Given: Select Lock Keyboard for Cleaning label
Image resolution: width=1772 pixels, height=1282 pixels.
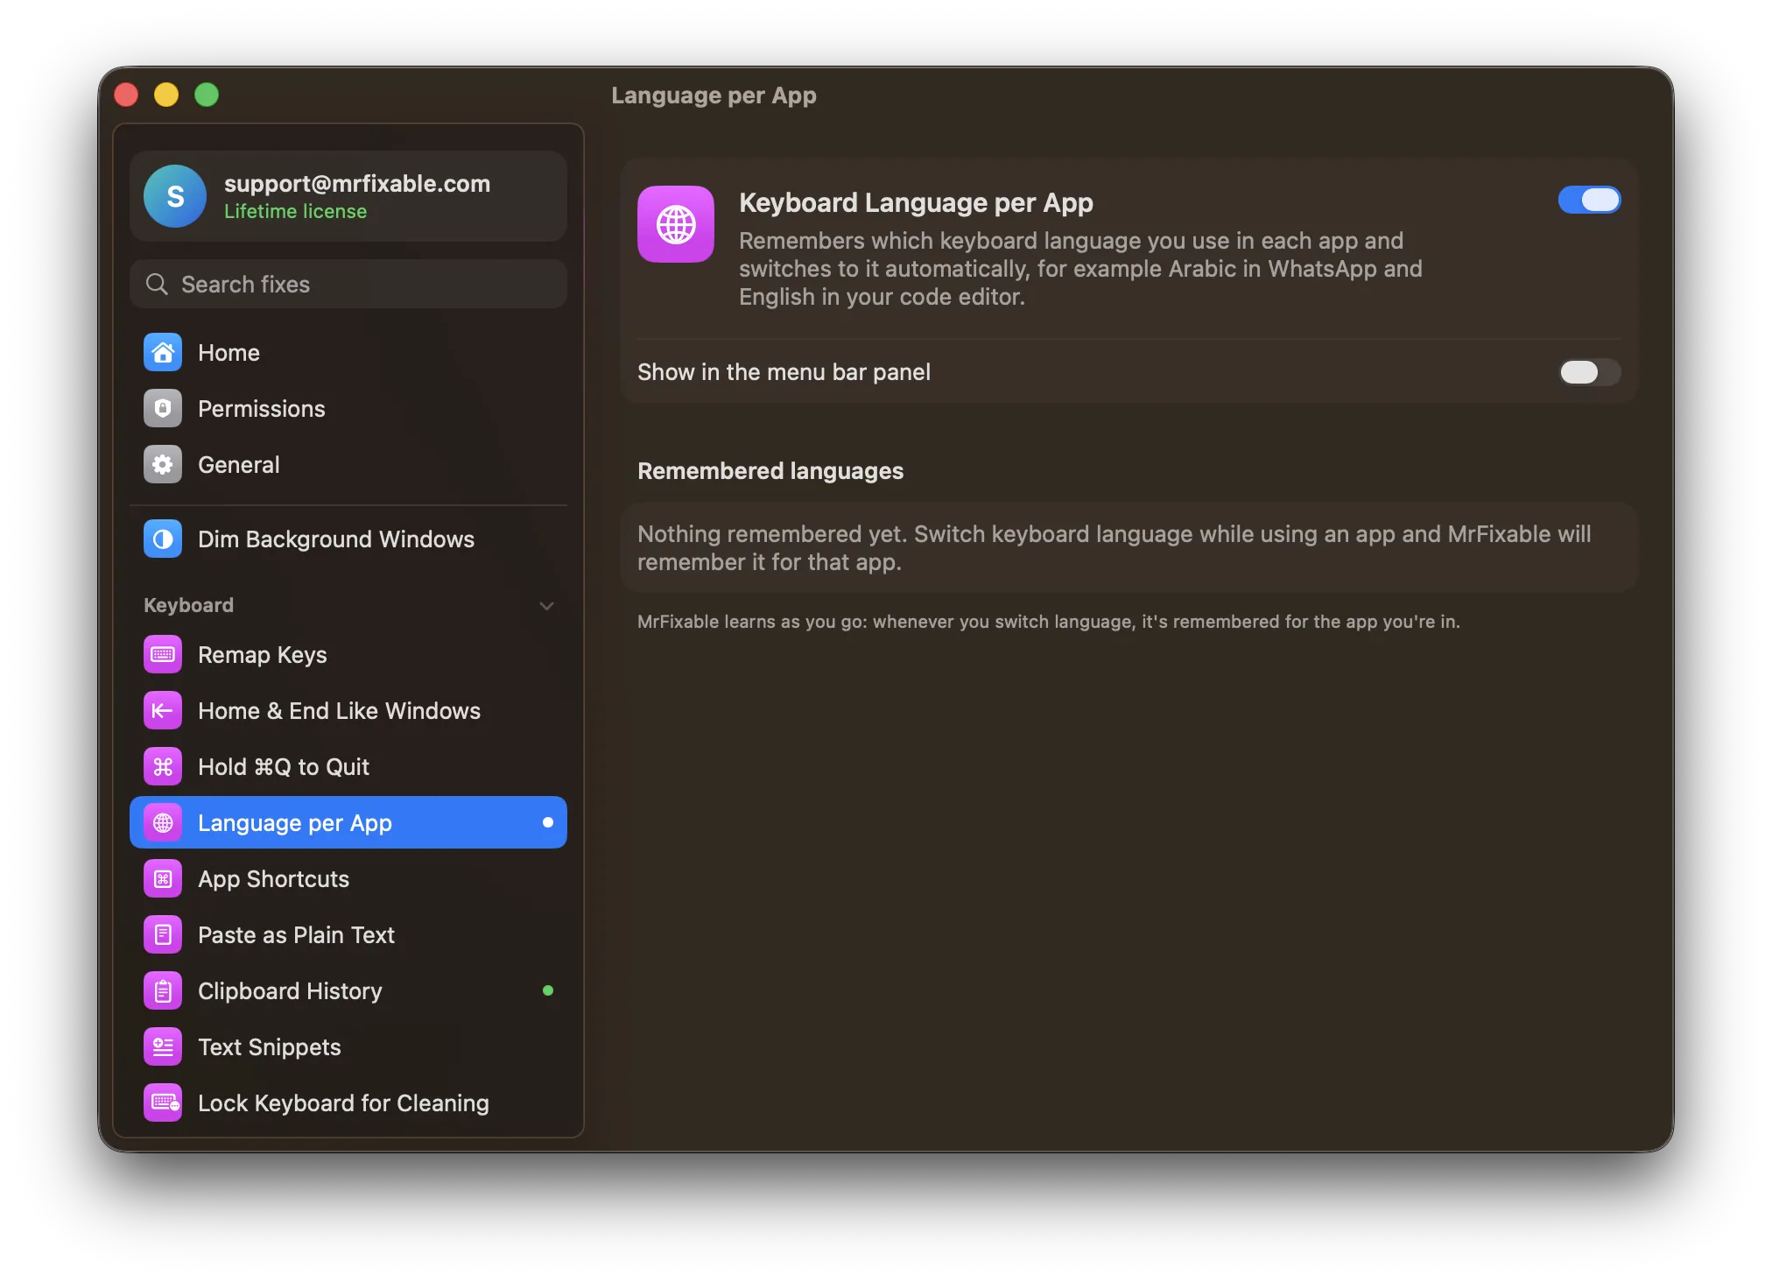Looking at the screenshot, I should (x=343, y=1102).
